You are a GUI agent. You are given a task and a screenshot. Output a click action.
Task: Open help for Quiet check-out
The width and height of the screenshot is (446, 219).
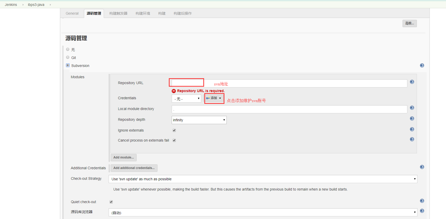(422, 201)
